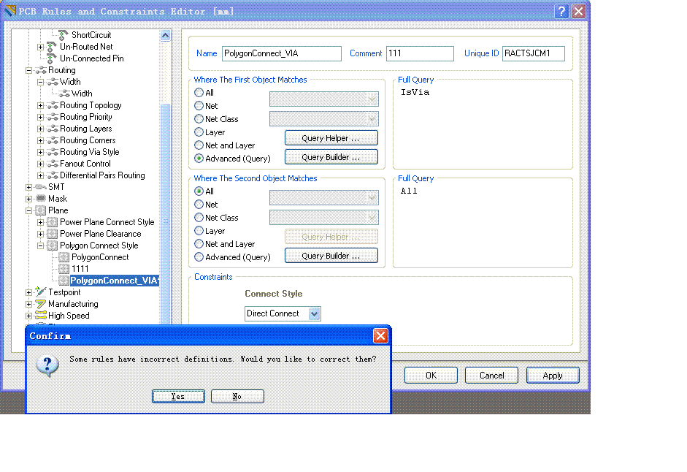This screenshot has height=472, width=687.
Task: Click the rule tree scrollbar up arrow
Action: coord(165,36)
